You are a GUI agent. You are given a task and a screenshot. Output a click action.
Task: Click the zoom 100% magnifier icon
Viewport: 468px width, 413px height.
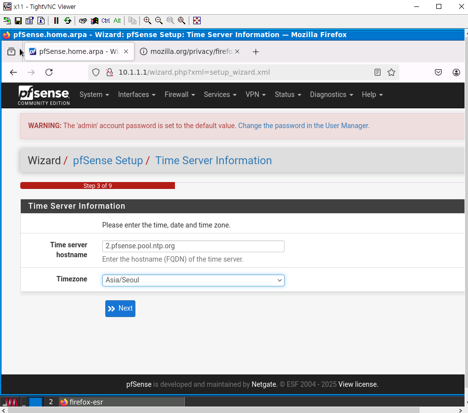click(x=170, y=21)
